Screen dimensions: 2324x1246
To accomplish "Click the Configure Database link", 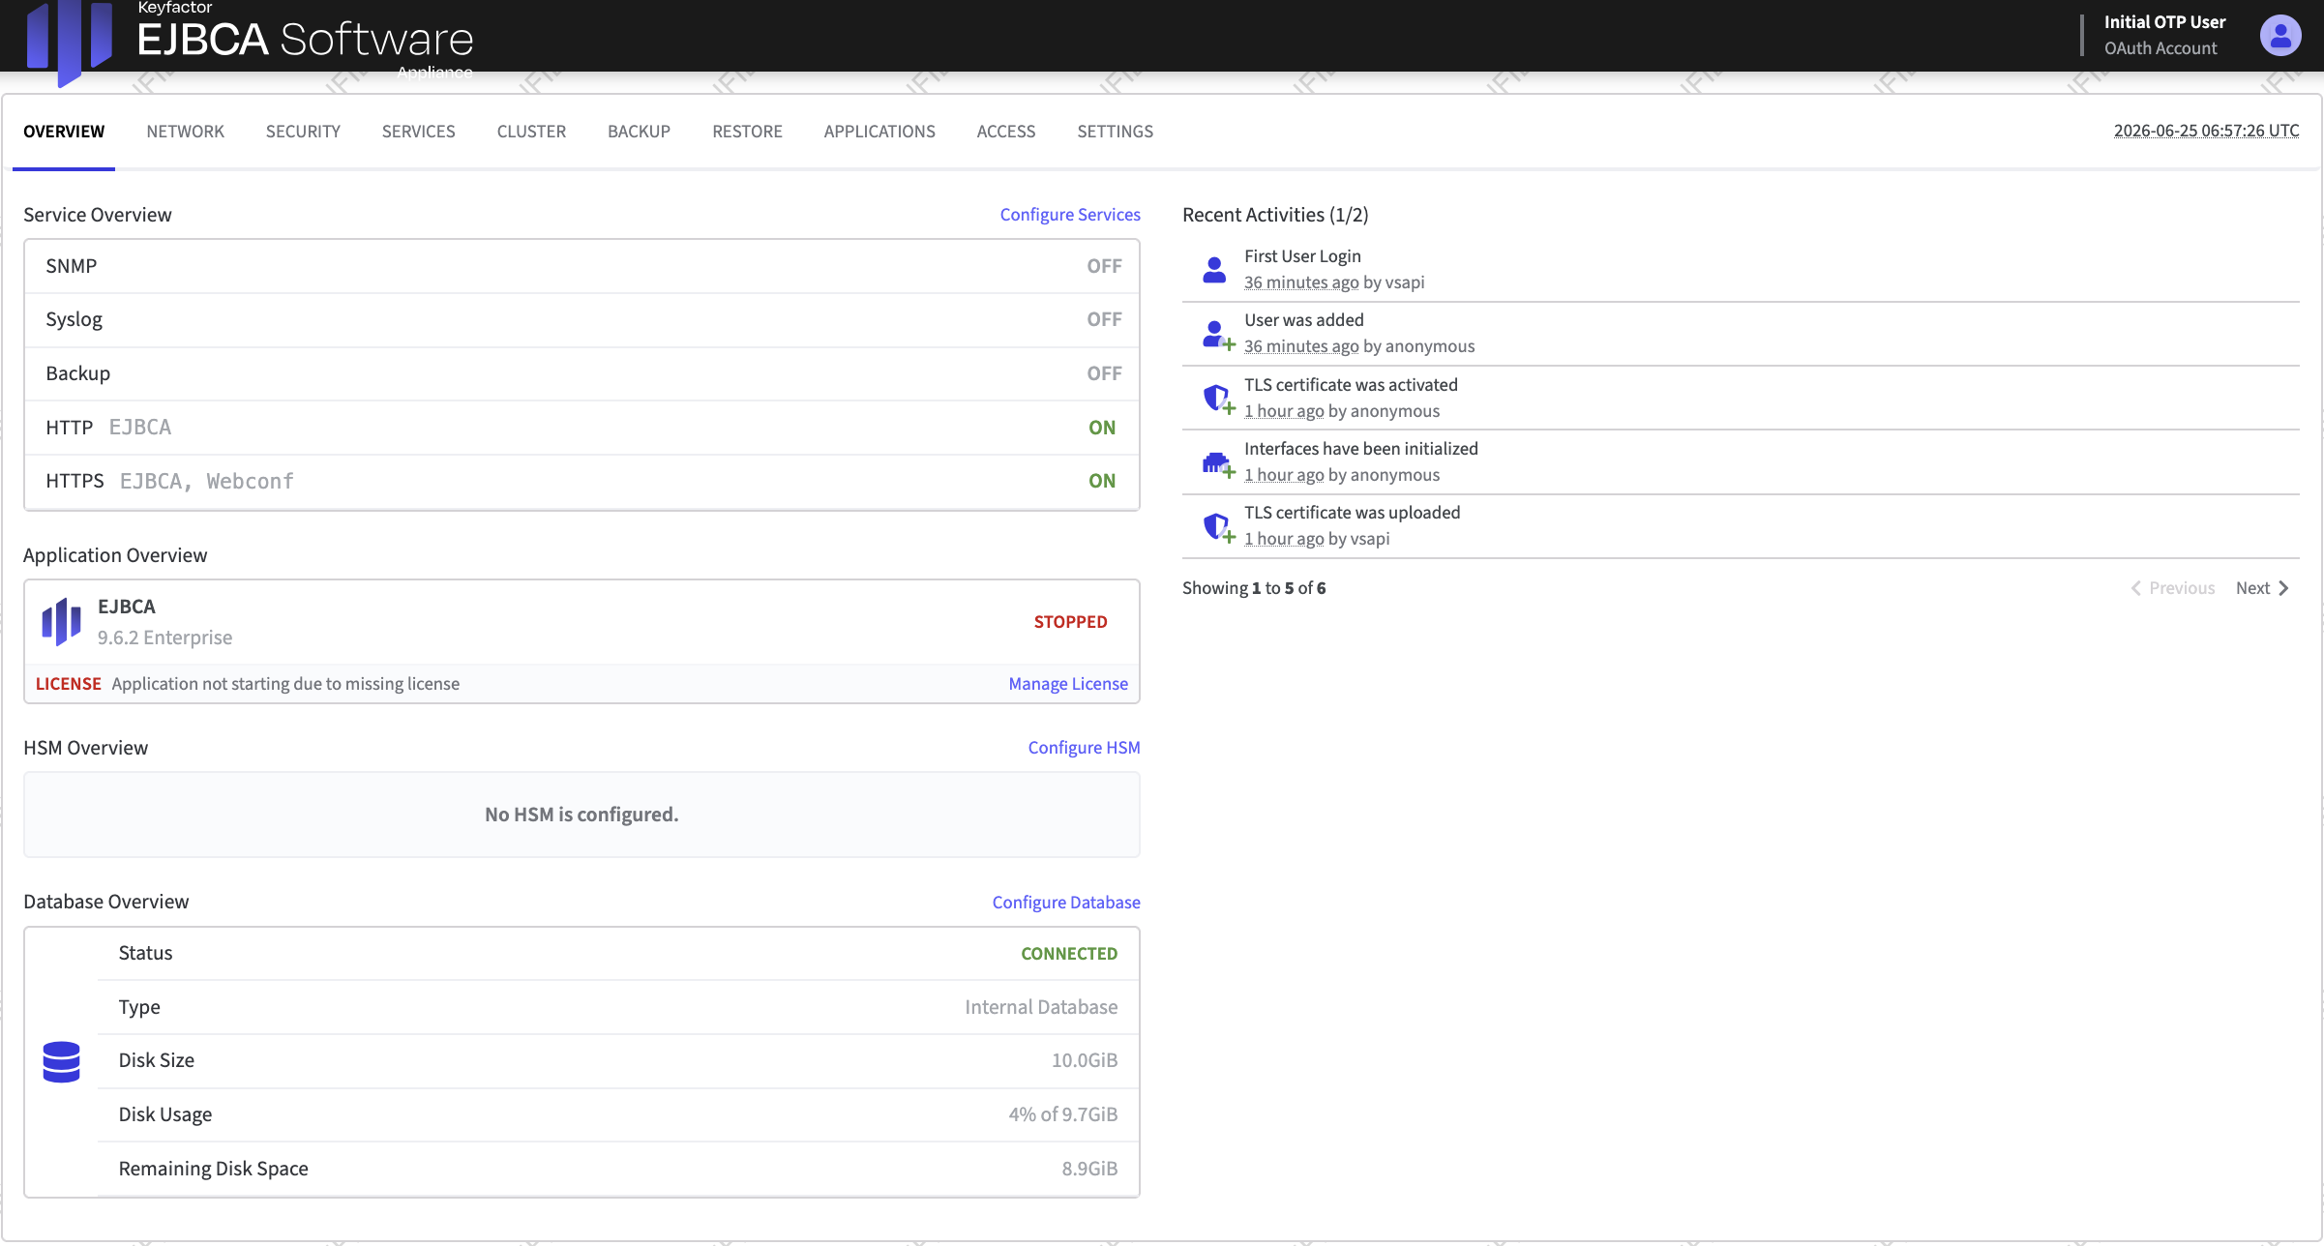I will (x=1066, y=903).
